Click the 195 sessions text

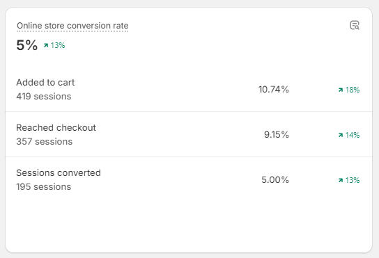[44, 186]
